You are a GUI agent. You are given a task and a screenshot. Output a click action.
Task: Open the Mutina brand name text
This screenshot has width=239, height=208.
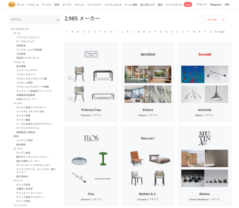(204, 194)
